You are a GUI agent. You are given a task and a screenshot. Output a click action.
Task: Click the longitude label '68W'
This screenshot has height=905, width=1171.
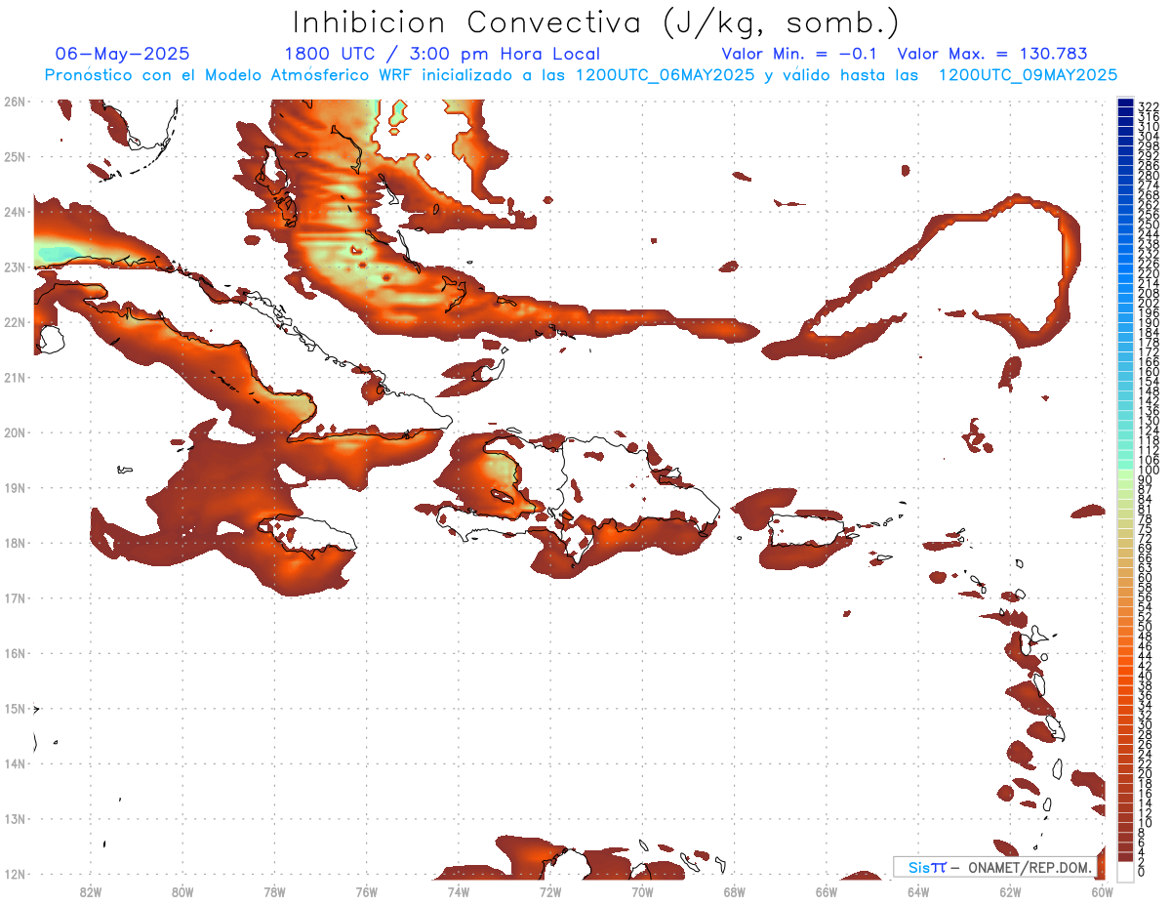pos(735,891)
